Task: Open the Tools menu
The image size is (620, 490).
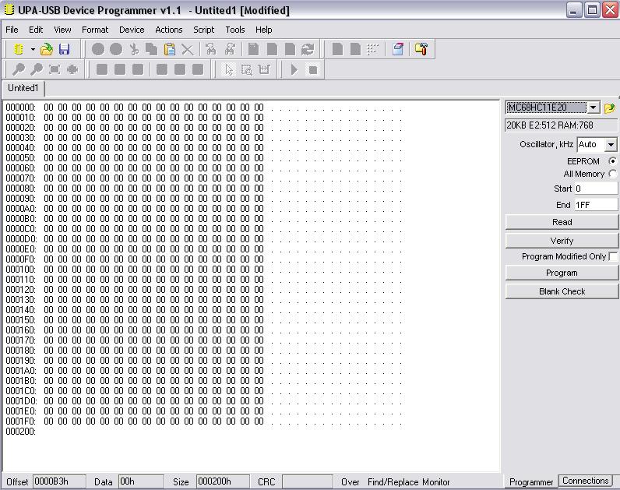Action: [235, 30]
